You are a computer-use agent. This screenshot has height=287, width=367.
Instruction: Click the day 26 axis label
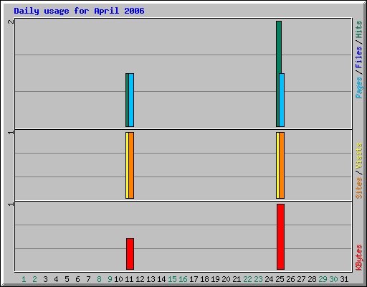pos(290,279)
